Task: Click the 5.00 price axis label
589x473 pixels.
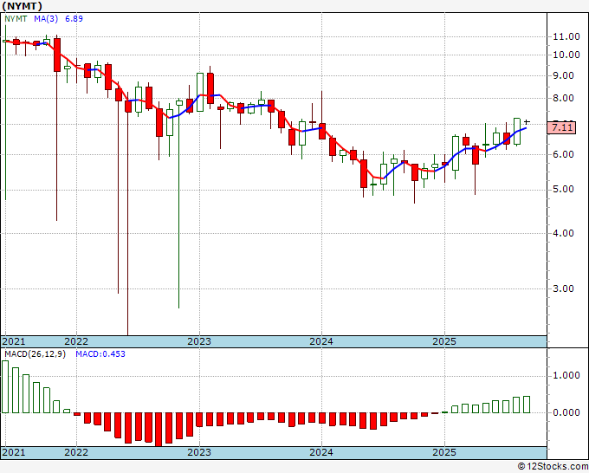Action: coord(563,190)
